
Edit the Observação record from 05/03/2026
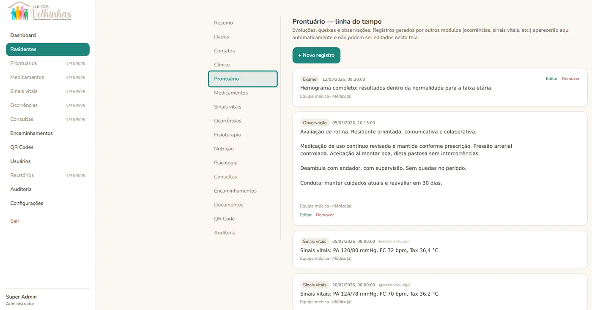306,215
